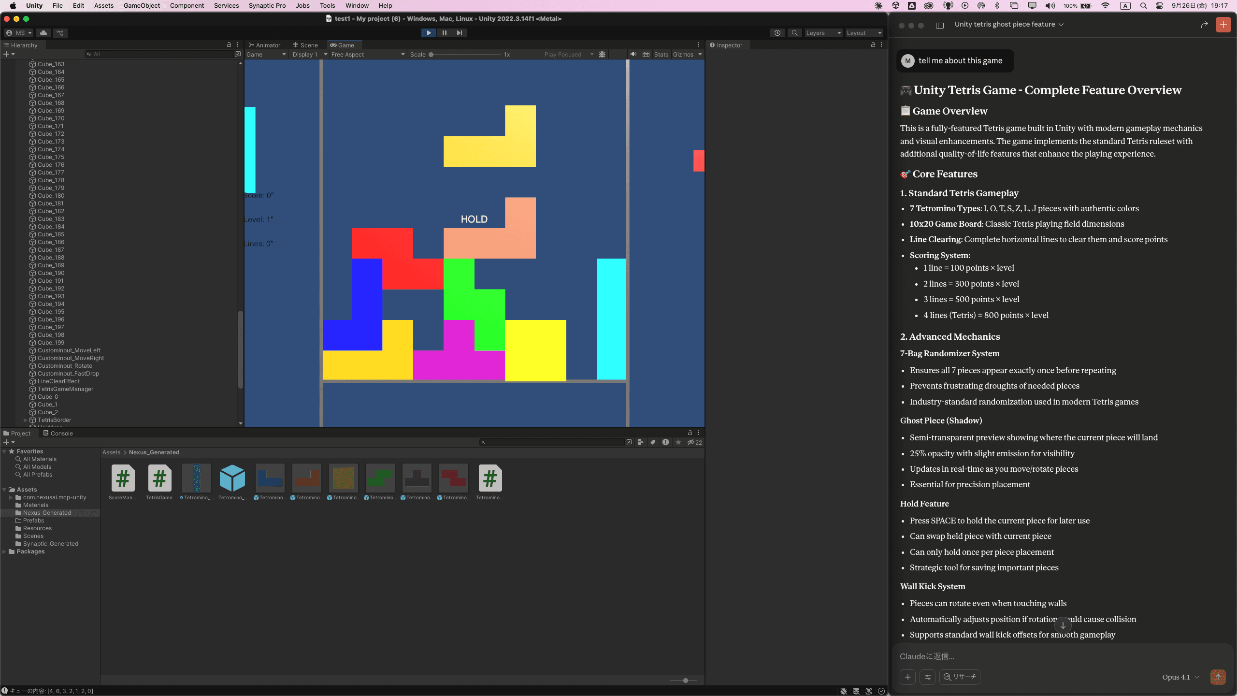Click the orange new chat button

[x=1223, y=25]
